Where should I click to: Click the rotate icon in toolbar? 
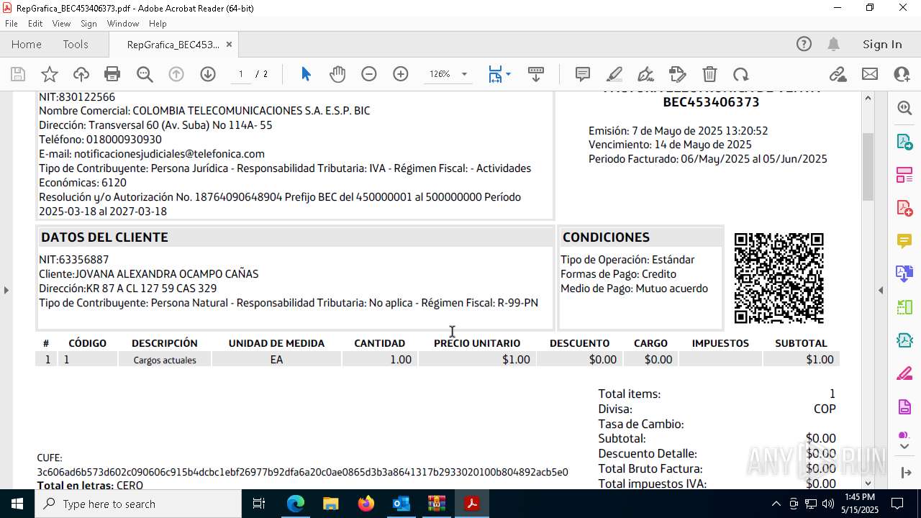(x=741, y=74)
